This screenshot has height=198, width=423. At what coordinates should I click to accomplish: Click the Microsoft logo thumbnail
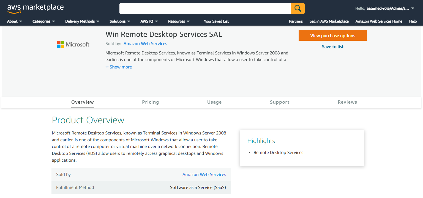click(x=73, y=45)
